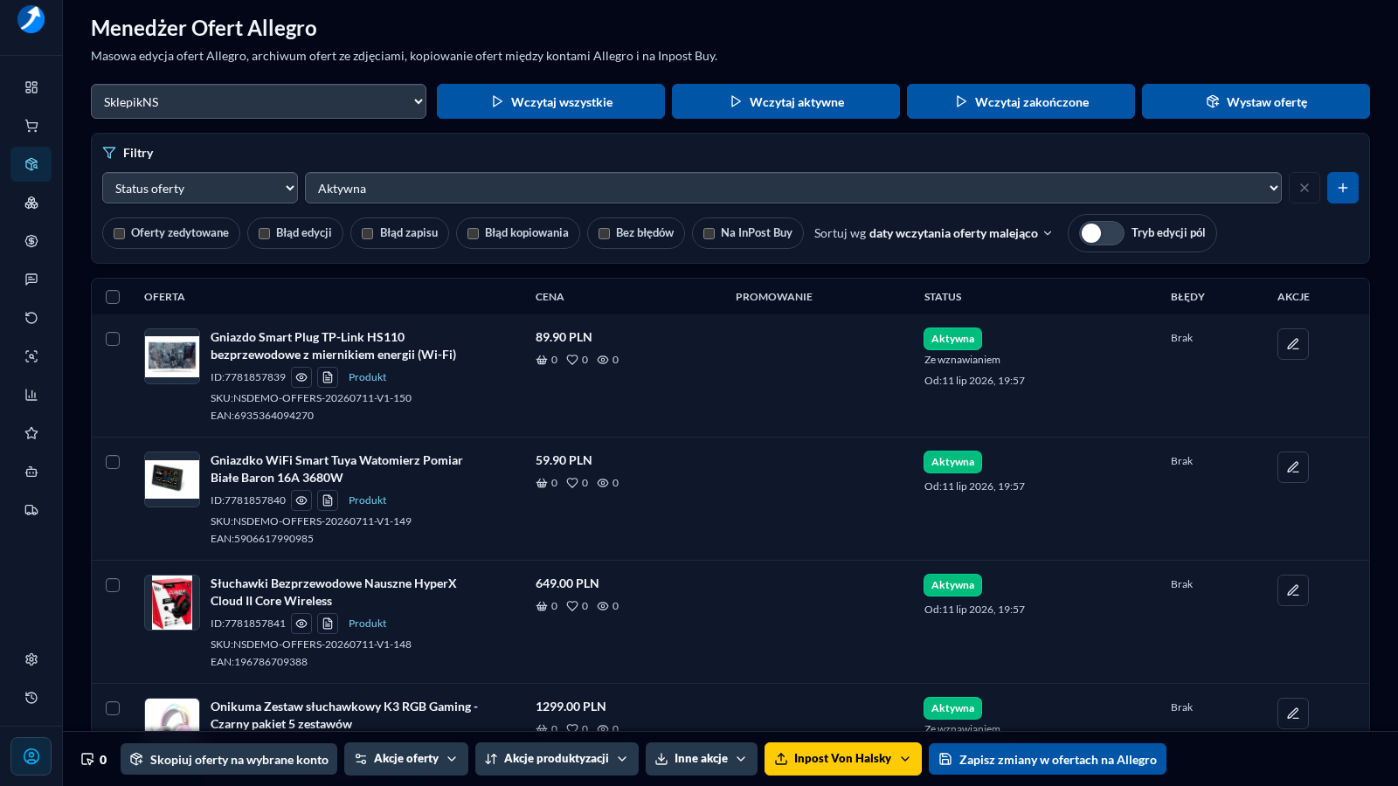Screen dimensions: 1398x786
Task: Open the shopping cart sidebar icon
Action: pyautogui.click(x=31, y=126)
